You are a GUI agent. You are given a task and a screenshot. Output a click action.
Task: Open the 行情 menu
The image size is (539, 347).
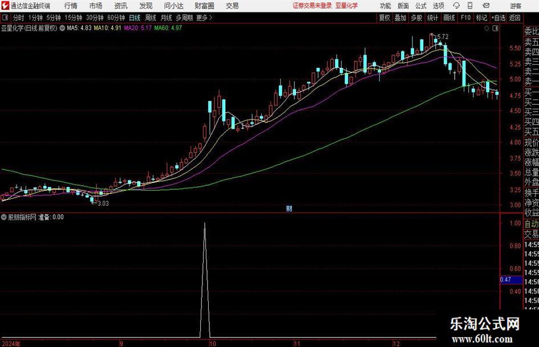[x=71, y=6]
